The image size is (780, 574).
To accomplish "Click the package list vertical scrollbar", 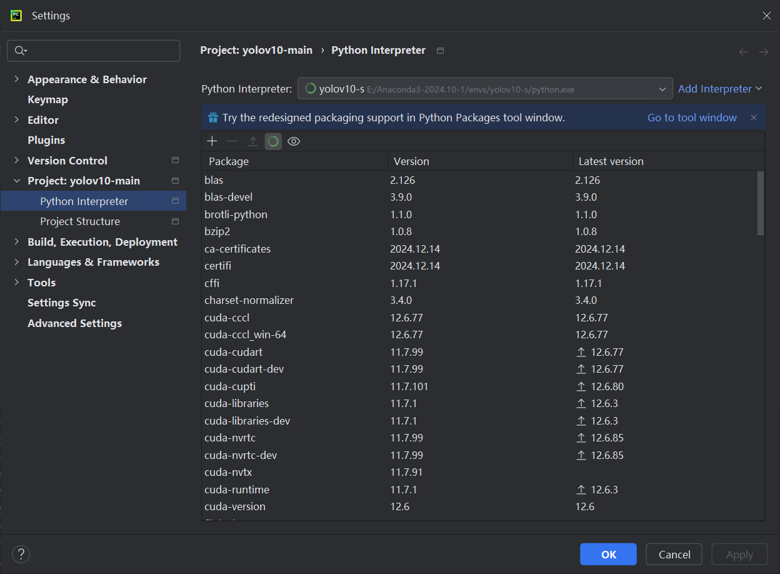I will [x=761, y=203].
